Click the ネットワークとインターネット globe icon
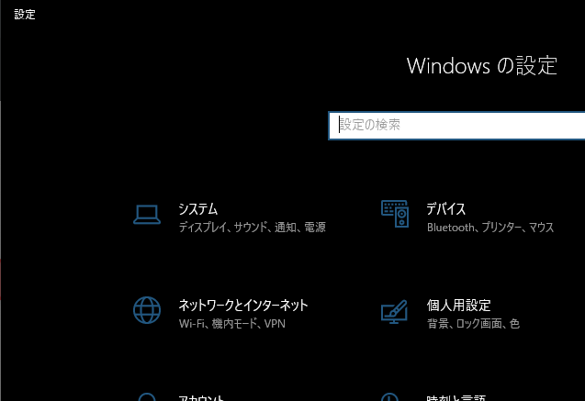 [147, 310]
